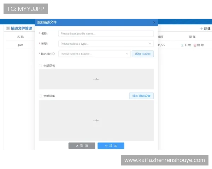Download the pxx profile
Image resolution: width=212 pixels, height=169 pixels.
[186, 45]
